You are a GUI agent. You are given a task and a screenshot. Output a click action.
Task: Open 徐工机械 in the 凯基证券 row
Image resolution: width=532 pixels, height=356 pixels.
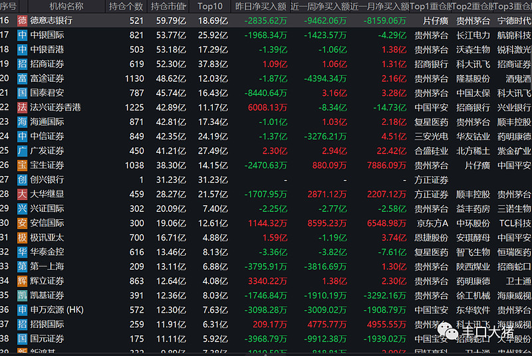coord(473,296)
